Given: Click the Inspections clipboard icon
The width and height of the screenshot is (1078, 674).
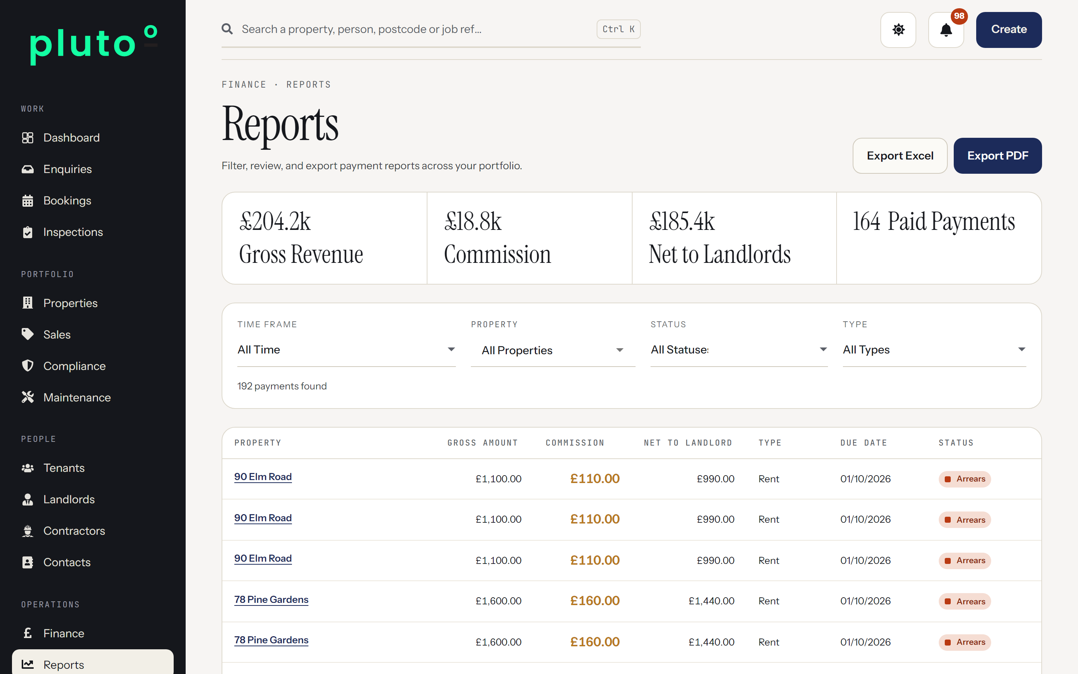Looking at the screenshot, I should (28, 232).
